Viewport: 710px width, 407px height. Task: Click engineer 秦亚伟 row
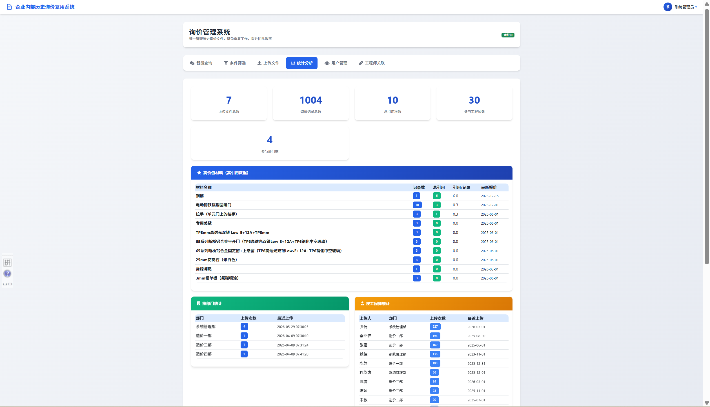click(433, 336)
